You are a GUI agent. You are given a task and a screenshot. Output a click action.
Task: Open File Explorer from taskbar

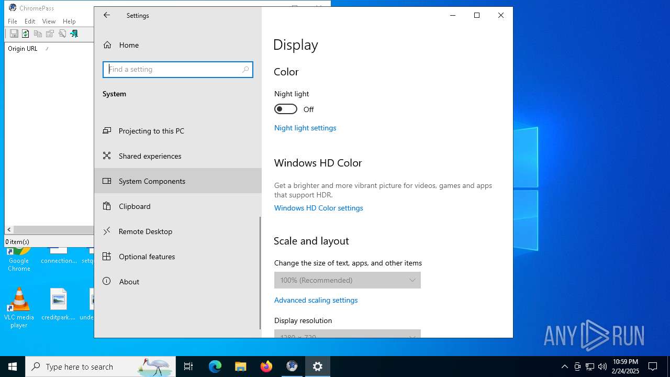(241, 367)
